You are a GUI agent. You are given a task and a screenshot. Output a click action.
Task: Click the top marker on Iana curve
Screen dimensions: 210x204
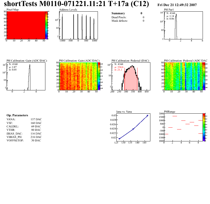[147, 115]
